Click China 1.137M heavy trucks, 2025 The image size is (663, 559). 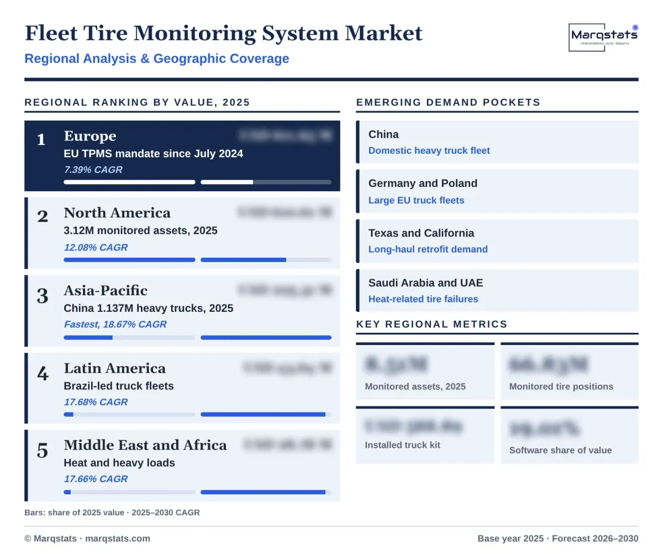(x=149, y=308)
